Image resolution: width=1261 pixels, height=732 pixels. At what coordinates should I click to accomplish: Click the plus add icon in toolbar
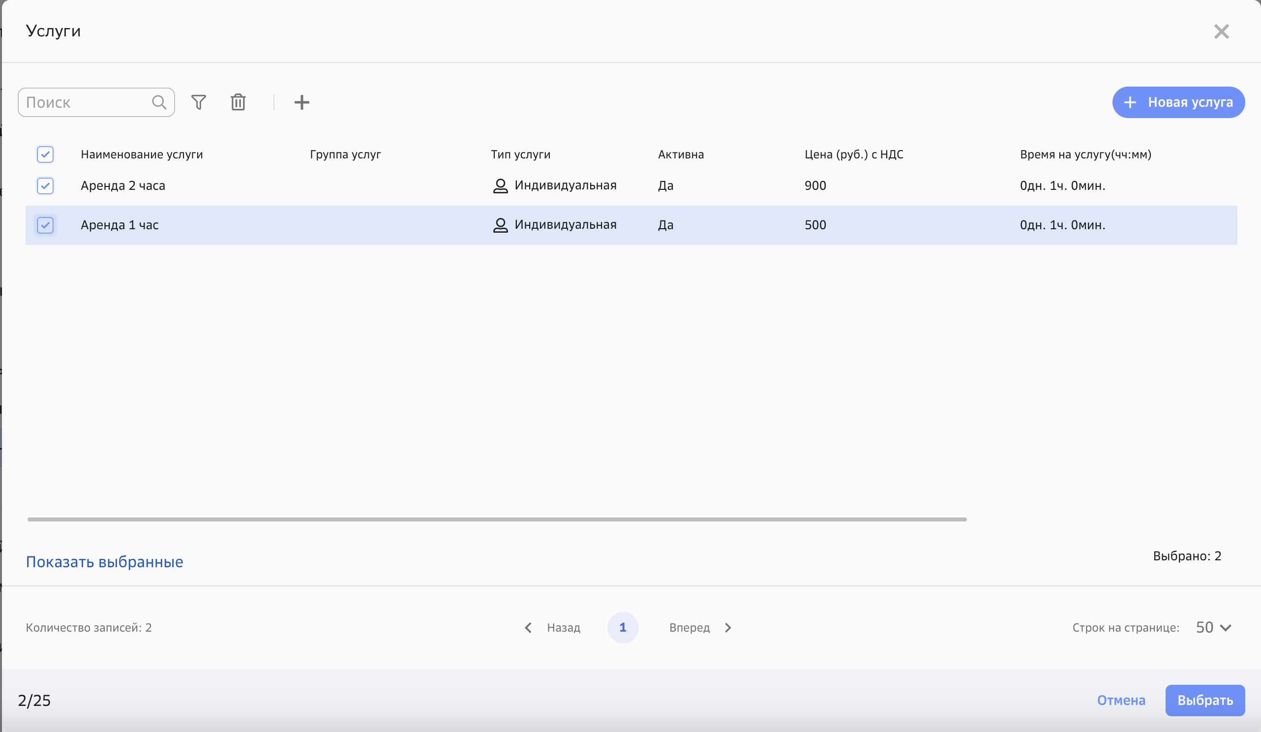pos(302,102)
